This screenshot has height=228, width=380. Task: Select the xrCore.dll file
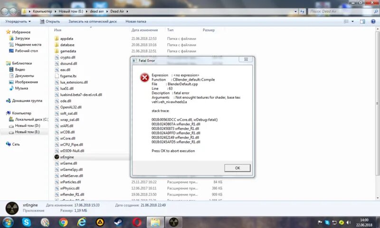(x=67, y=138)
